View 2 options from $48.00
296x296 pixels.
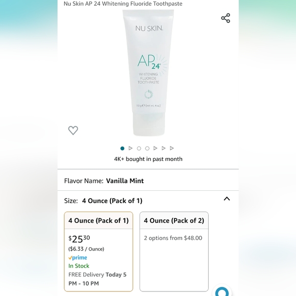(x=173, y=238)
